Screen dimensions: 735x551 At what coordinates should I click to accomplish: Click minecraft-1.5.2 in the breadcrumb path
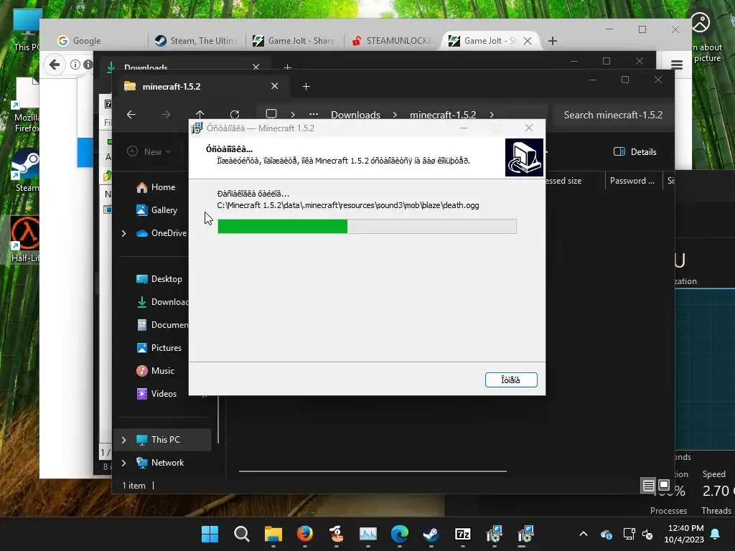(x=442, y=115)
